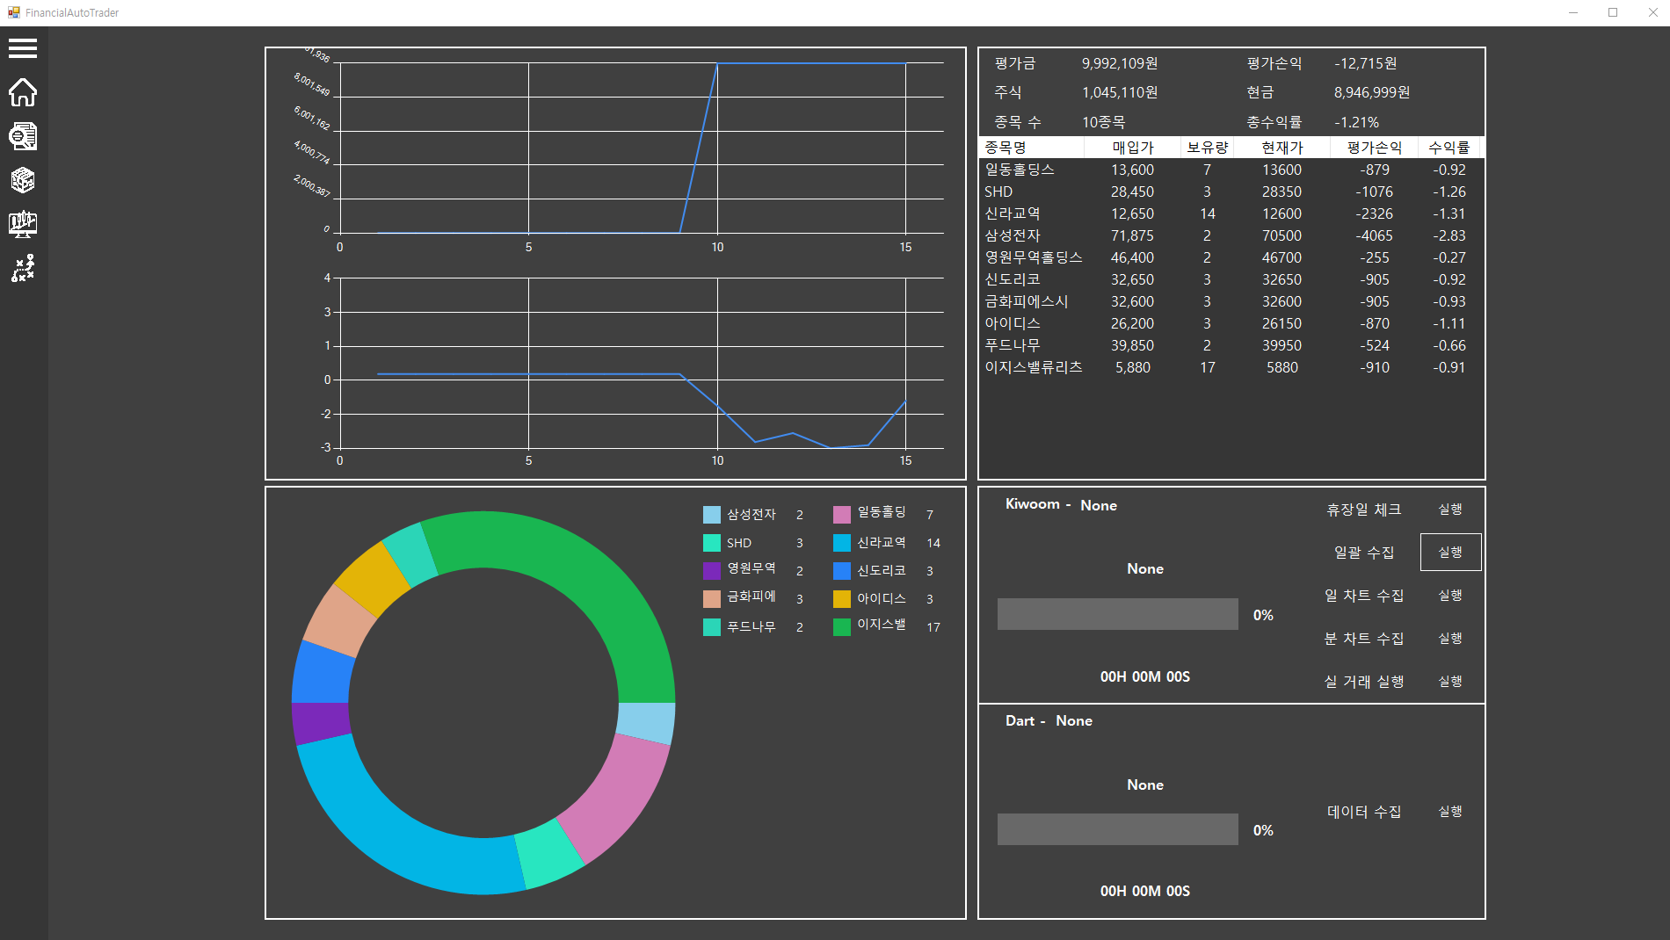Click the 이지스밸 green legend swatch
The image size is (1670, 940).
click(842, 626)
